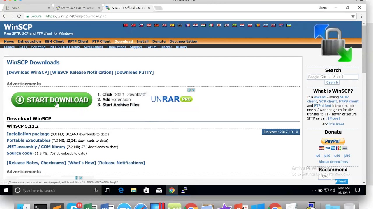
Task: Open the Documentation menu item
Action: 183,42
